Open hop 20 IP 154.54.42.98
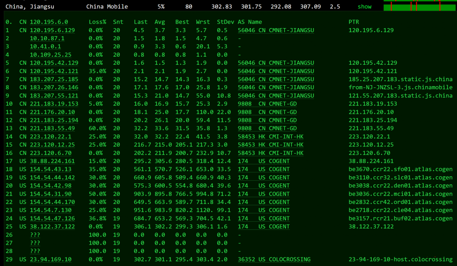 click(x=51, y=186)
